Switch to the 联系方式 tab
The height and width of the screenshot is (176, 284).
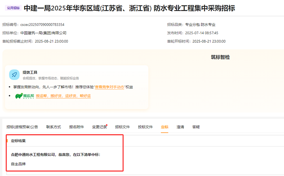53,127
